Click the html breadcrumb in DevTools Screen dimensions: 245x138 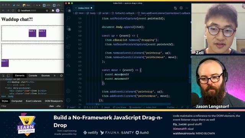3,97
